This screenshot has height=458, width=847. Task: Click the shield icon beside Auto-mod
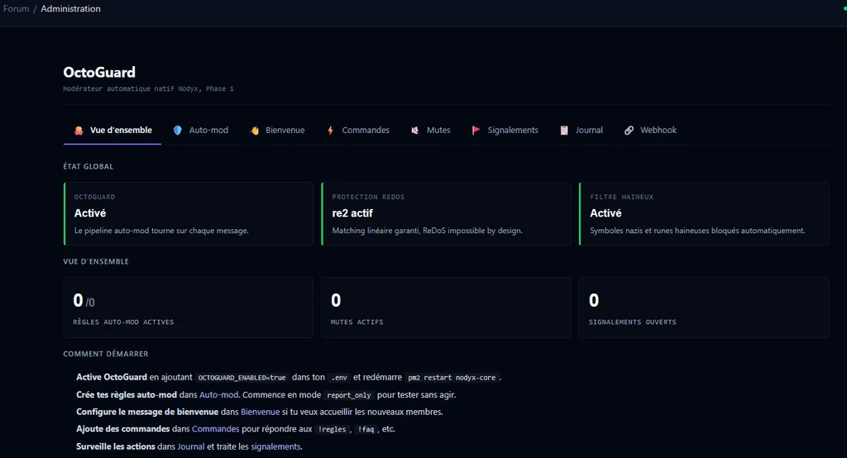[177, 130]
